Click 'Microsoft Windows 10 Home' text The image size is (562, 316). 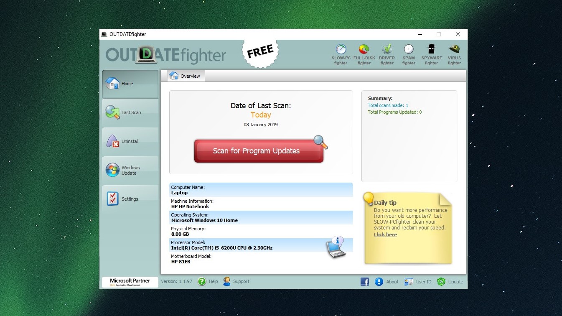point(205,221)
